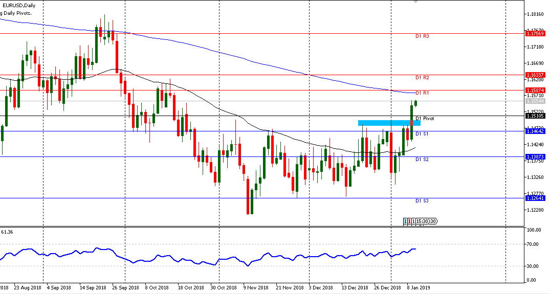Click the D1 R3 pivot label
This screenshot has width=550, height=294.
(422, 36)
